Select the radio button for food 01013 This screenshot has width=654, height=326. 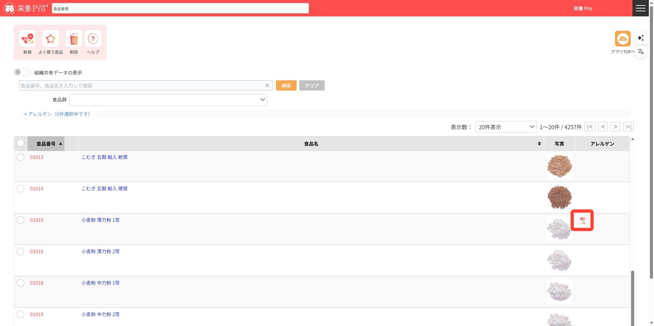pos(21,157)
